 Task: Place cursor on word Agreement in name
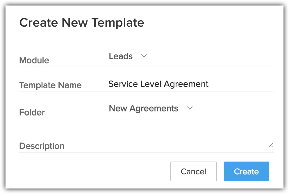[186, 84]
